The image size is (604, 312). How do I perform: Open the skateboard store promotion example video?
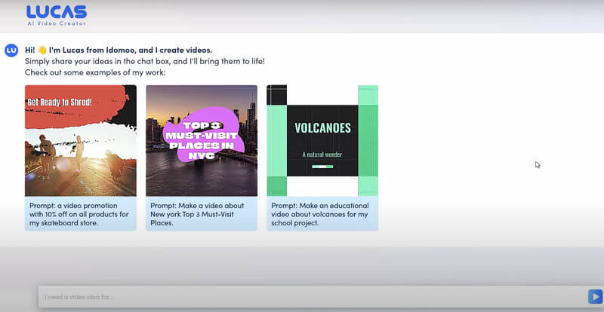click(x=81, y=142)
